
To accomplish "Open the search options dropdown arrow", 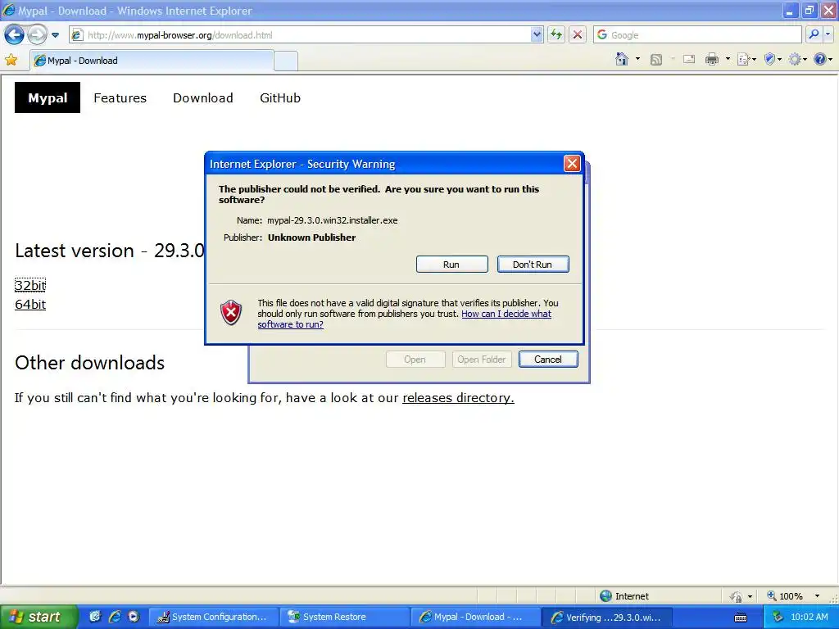I will pos(828,34).
